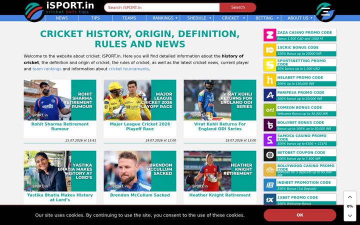The height and width of the screenshot is (225, 360).
Task: Click the 1xBet blue 1X icon
Action: pyautogui.click(x=270, y=199)
